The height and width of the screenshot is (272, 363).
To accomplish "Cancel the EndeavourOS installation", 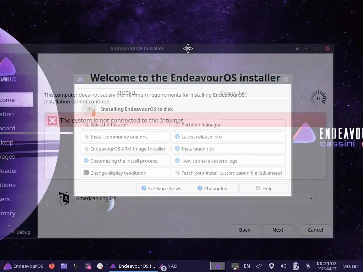I will [315, 229].
